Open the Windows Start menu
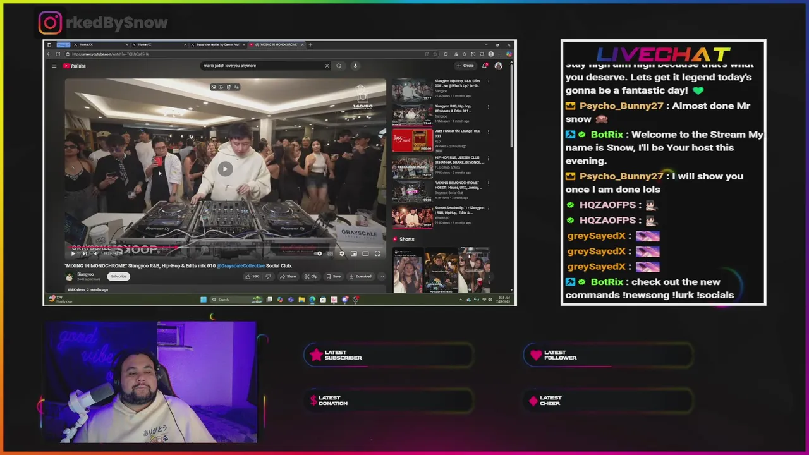The image size is (809, 455). point(204,300)
